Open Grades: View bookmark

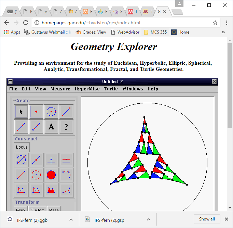click(91, 32)
